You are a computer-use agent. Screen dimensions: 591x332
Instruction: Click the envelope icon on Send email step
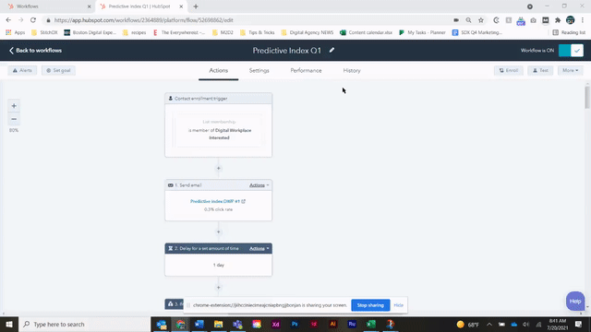[170, 185]
